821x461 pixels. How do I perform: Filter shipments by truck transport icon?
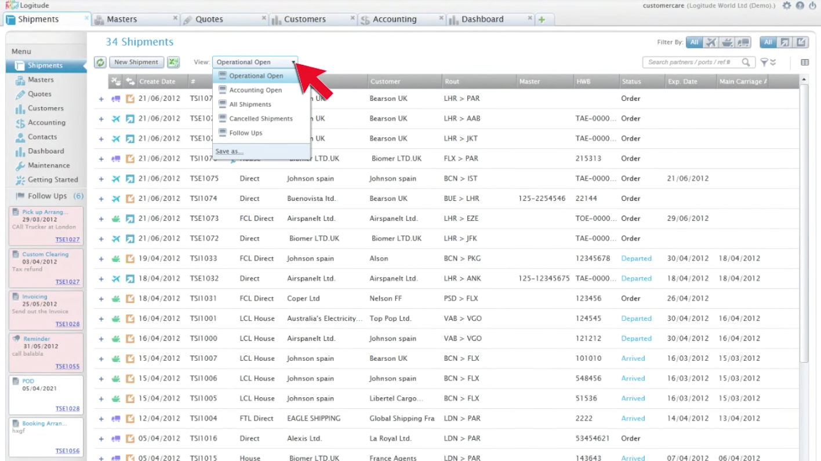pos(742,42)
